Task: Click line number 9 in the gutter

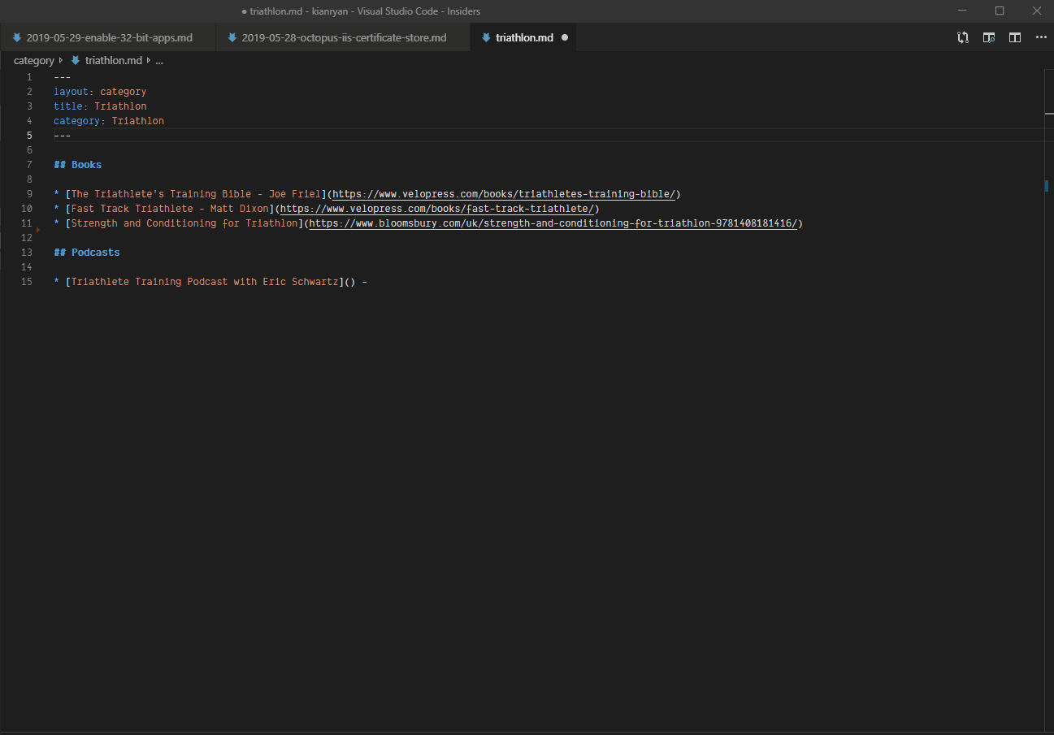Action: coord(28,193)
